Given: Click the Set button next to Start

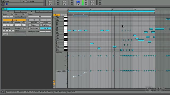Looking at the screenshot, I should [12, 14].
